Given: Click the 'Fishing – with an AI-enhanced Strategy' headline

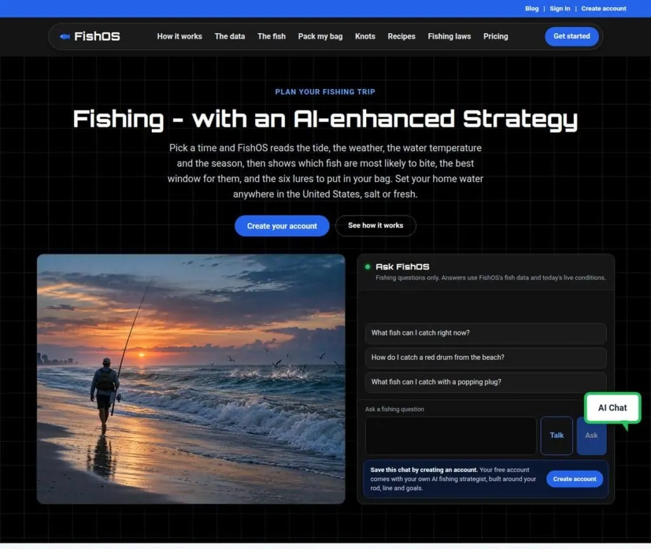Looking at the screenshot, I should (x=325, y=119).
